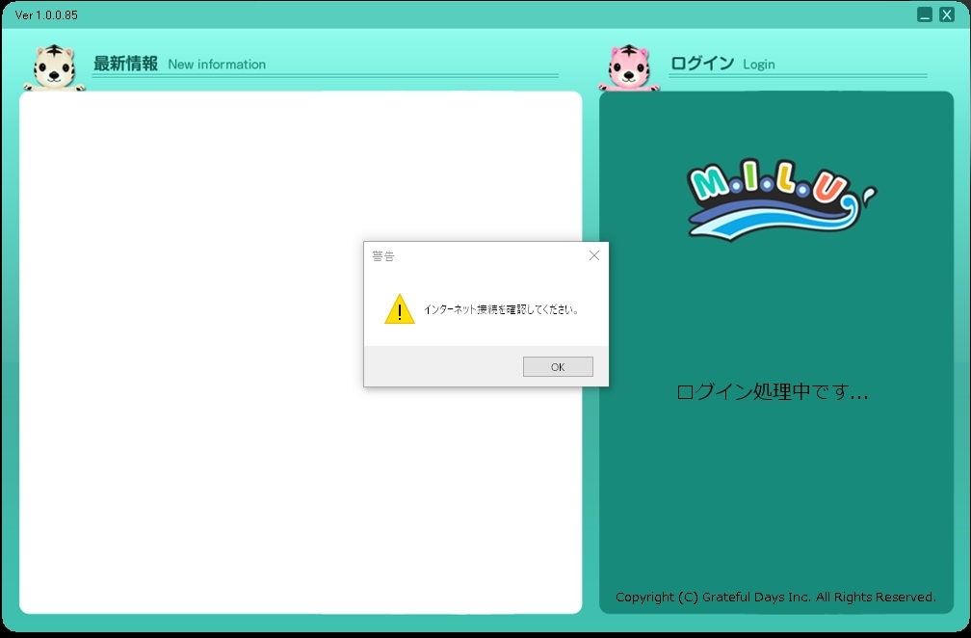Click the yellow warning triangle icon
The width and height of the screenshot is (971, 638).
(400, 309)
